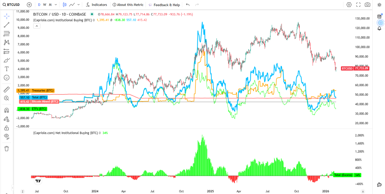Select the trend line drawing tool
This screenshot has height=194, width=385.
tap(6, 25)
